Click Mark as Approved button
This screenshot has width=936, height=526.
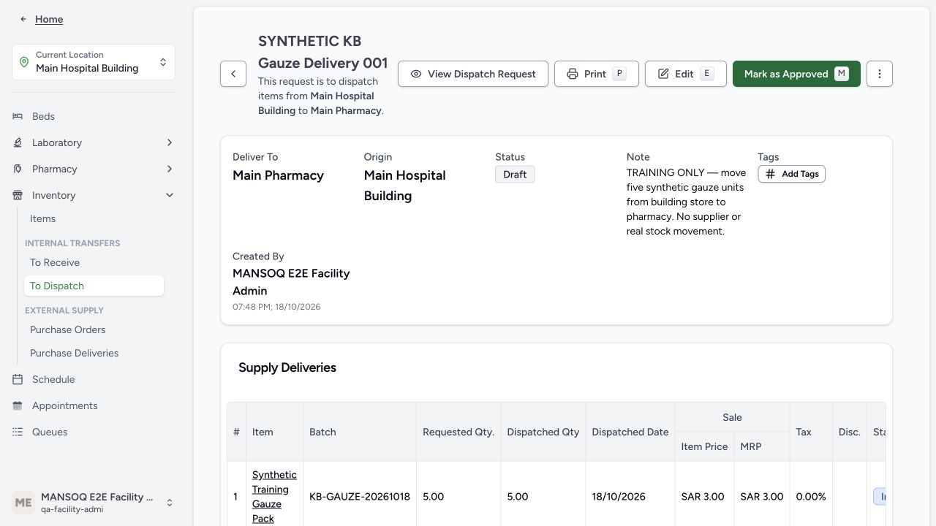(796, 74)
